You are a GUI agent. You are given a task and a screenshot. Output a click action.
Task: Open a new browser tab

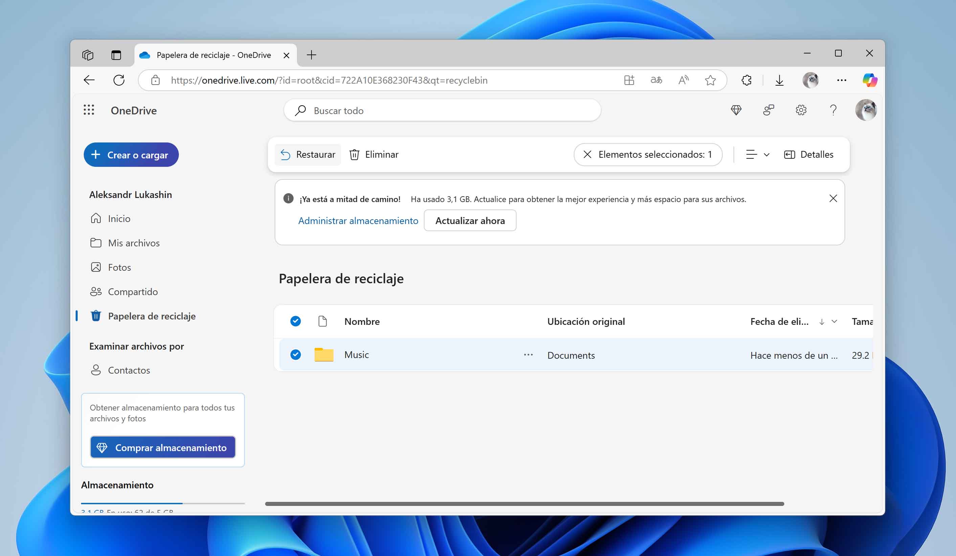point(311,55)
